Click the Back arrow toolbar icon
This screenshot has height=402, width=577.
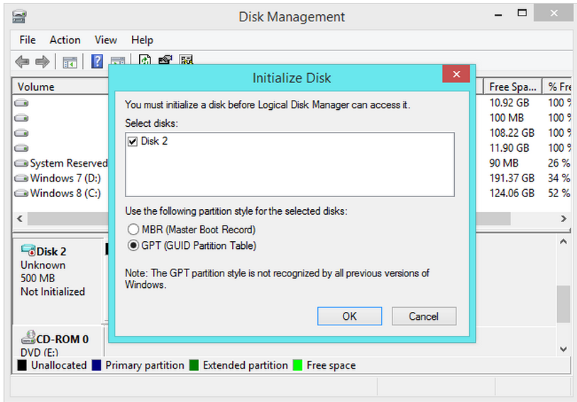coord(22,62)
